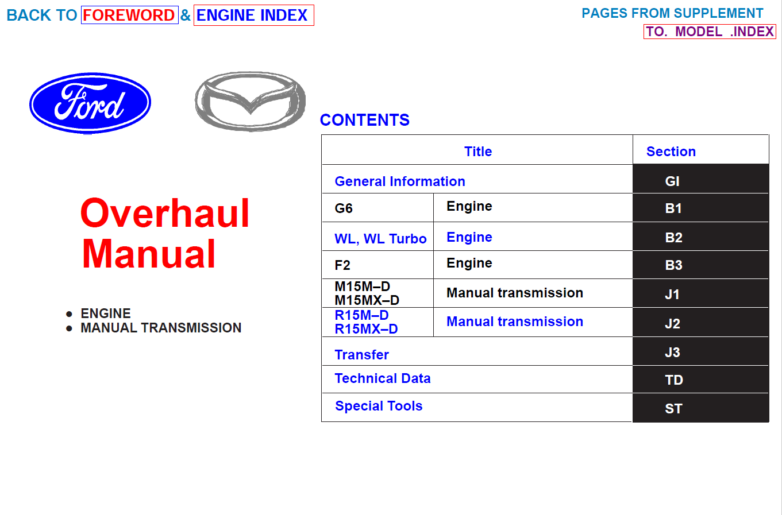Image resolution: width=782 pixels, height=515 pixels.
Task: Open the Technical Data section
Action: (383, 378)
